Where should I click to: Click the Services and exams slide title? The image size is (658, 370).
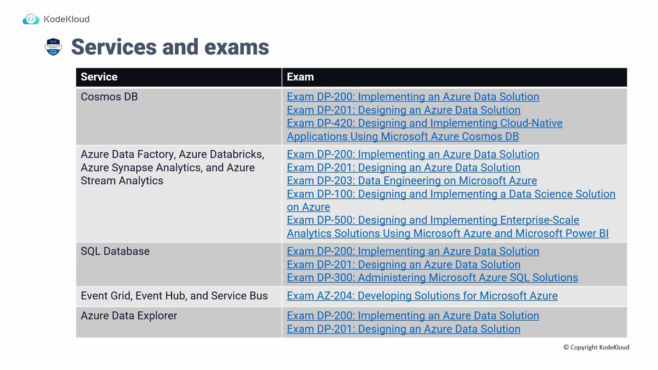[x=170, y=47]
